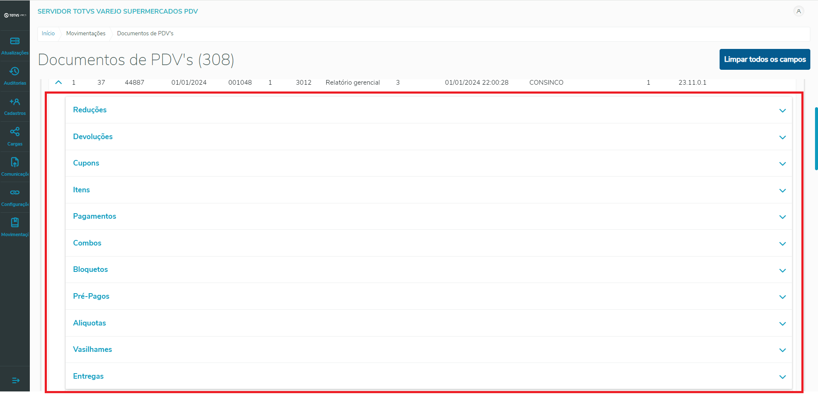Open the Movimentações book icon
The image size is (818, 394).
[x=15, y=223]
